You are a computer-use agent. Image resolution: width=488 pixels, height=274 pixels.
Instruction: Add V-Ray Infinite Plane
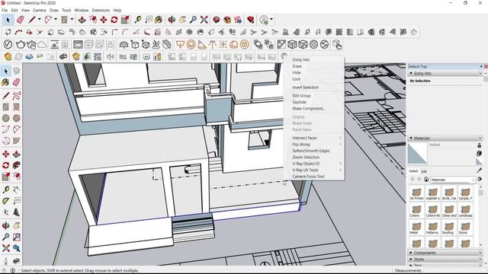pyautogui.click(x=124, y=44)
